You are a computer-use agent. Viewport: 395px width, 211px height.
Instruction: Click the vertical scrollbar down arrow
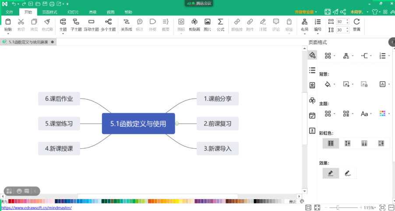click(305, 191)
